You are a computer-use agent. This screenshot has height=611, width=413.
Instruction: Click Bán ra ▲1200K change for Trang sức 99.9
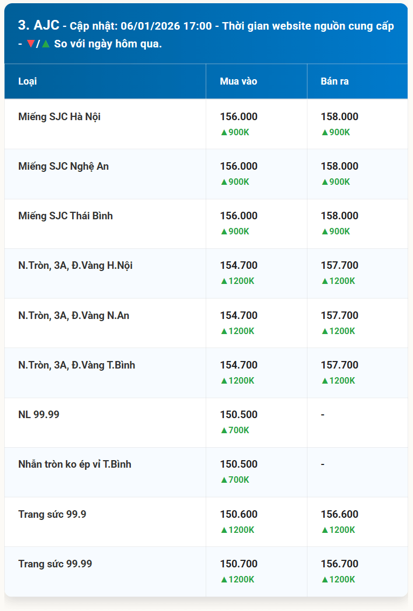point(338,530)
